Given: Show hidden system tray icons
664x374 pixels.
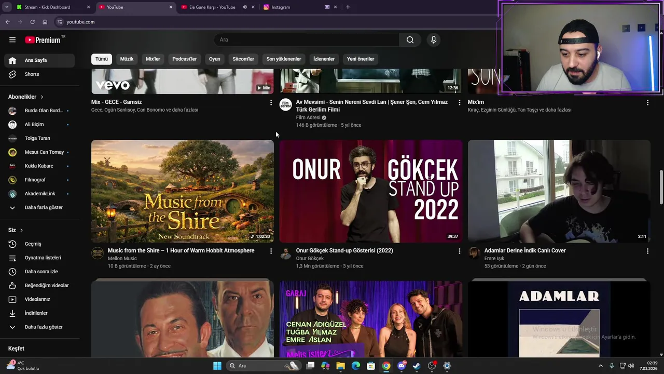Looking at the screenshot, I should [x=601, y=366].
